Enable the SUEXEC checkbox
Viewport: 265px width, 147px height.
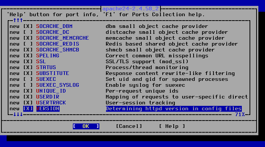(x=28, y=79)
